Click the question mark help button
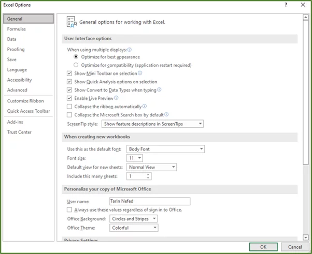 coord(286,5)
